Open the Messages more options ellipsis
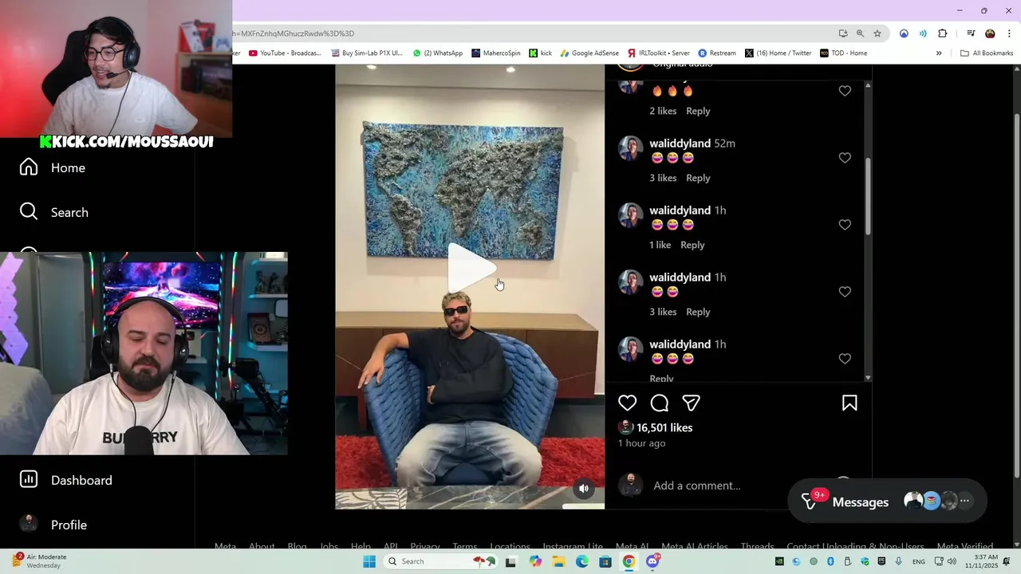The image size is (1021, 574). [964, 501]
